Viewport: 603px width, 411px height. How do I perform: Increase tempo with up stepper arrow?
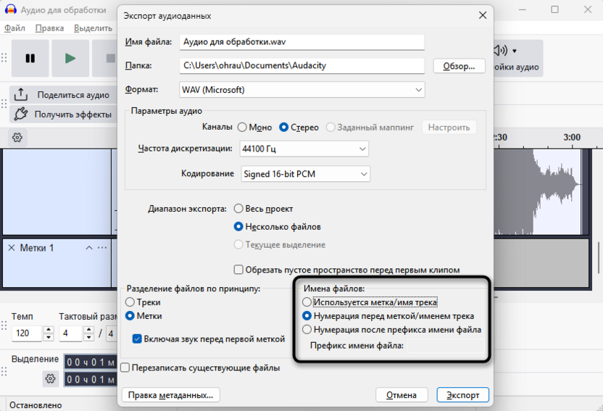tap(49, 330)
